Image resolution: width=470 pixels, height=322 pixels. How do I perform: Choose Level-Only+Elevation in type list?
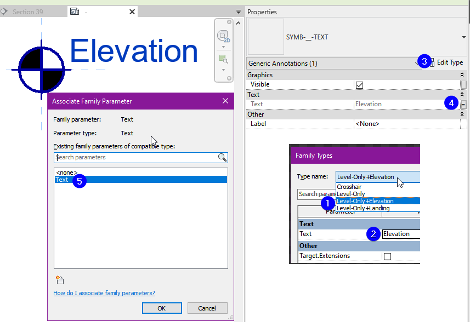pyautogui.click(x=378, y=201)
